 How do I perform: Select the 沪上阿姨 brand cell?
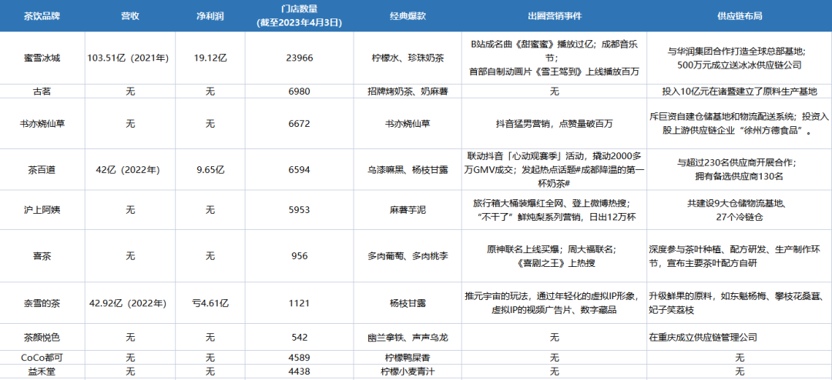click(42, 210)
